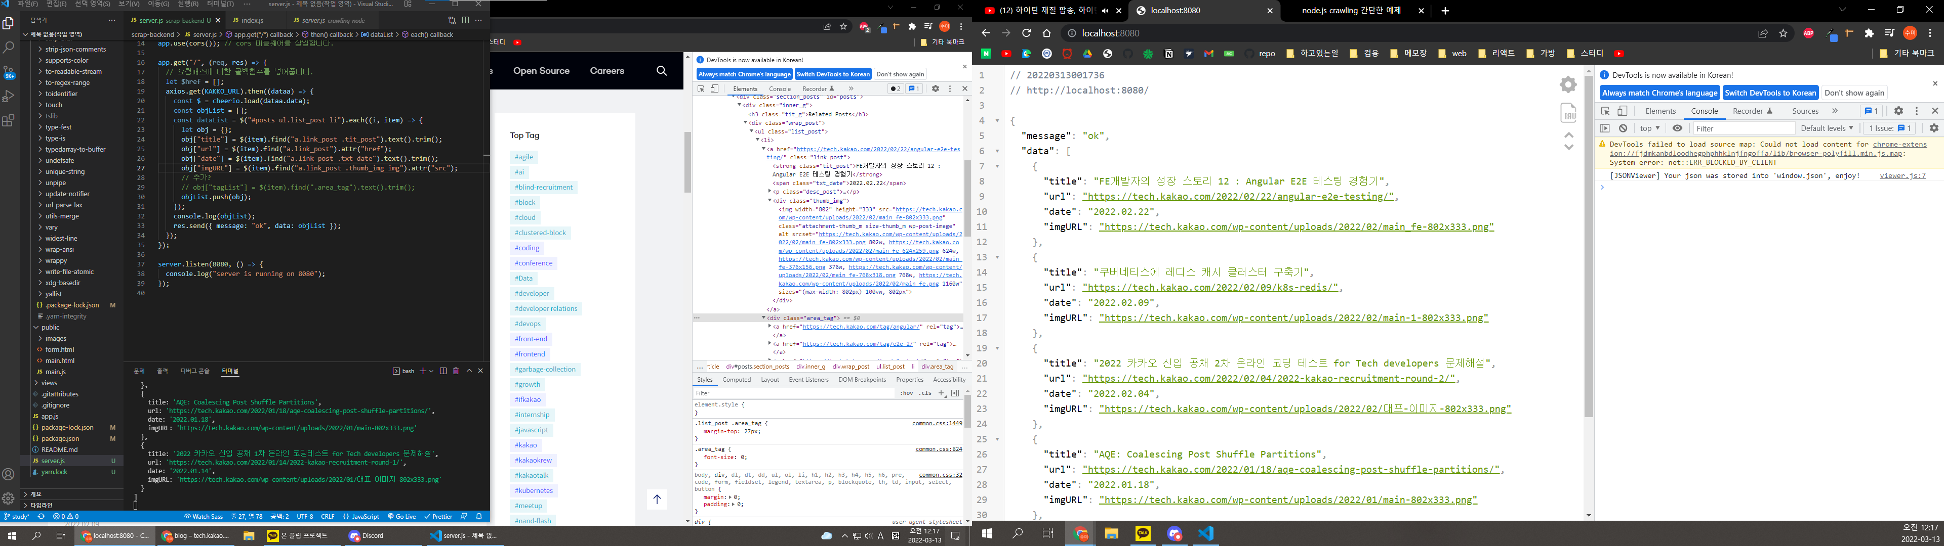This screenshot has width=1944, height=546.
Task: Toggle live expression eye icon in console
Action: (x=1678, y=128)
